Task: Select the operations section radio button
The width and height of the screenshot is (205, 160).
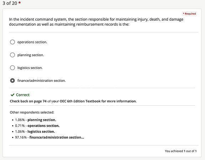Action: (x=12, y=42)
